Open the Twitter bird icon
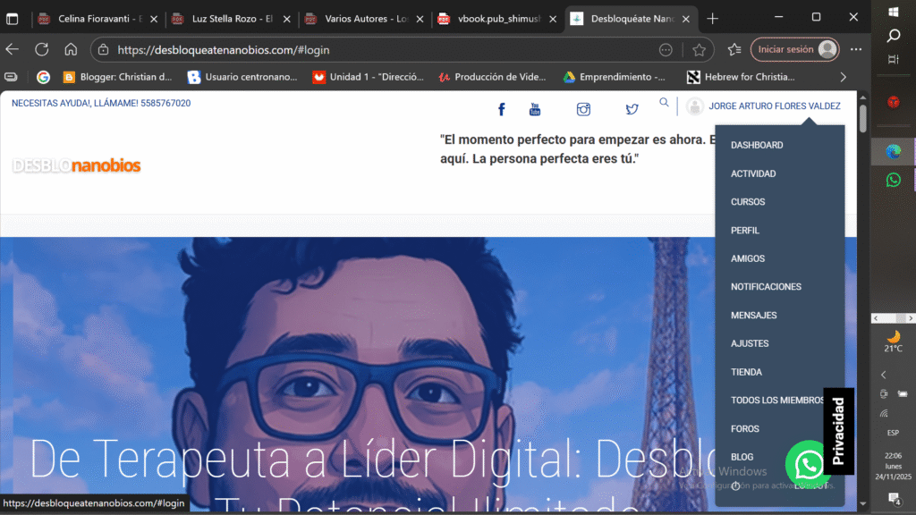The width and height of the screenshot is (916, 515). (632, 109)
